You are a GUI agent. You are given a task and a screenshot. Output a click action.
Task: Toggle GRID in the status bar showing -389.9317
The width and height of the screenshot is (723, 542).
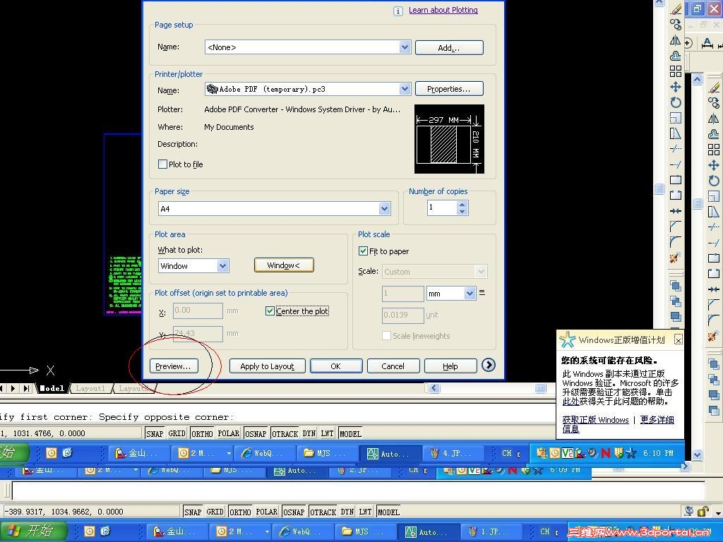tap(215, 512)
